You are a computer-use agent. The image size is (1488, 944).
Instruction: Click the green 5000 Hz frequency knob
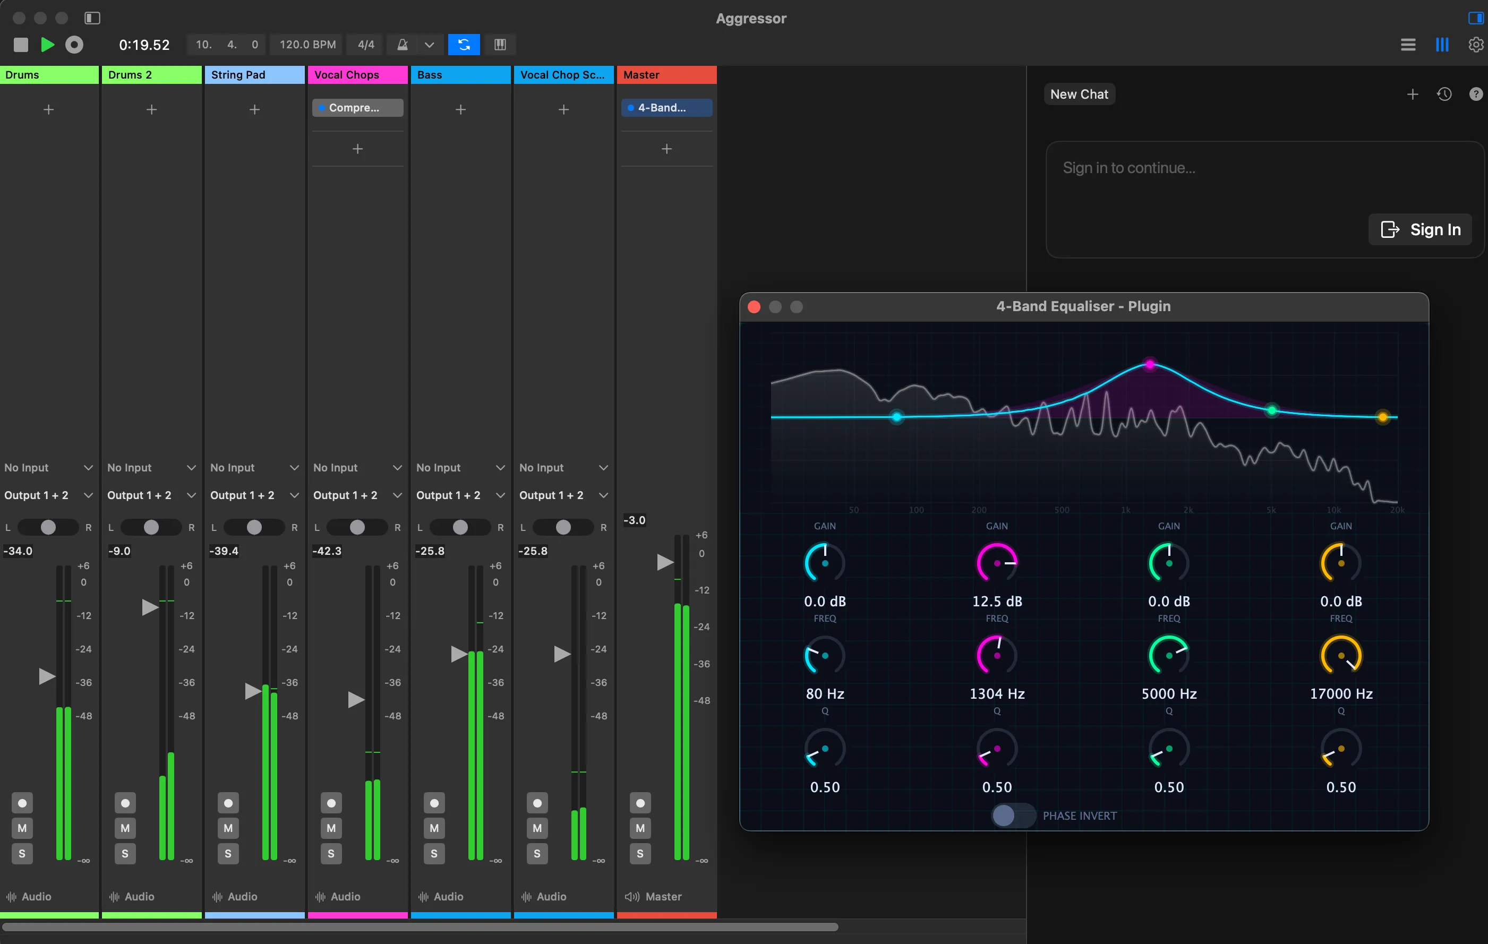[1168, 656]
